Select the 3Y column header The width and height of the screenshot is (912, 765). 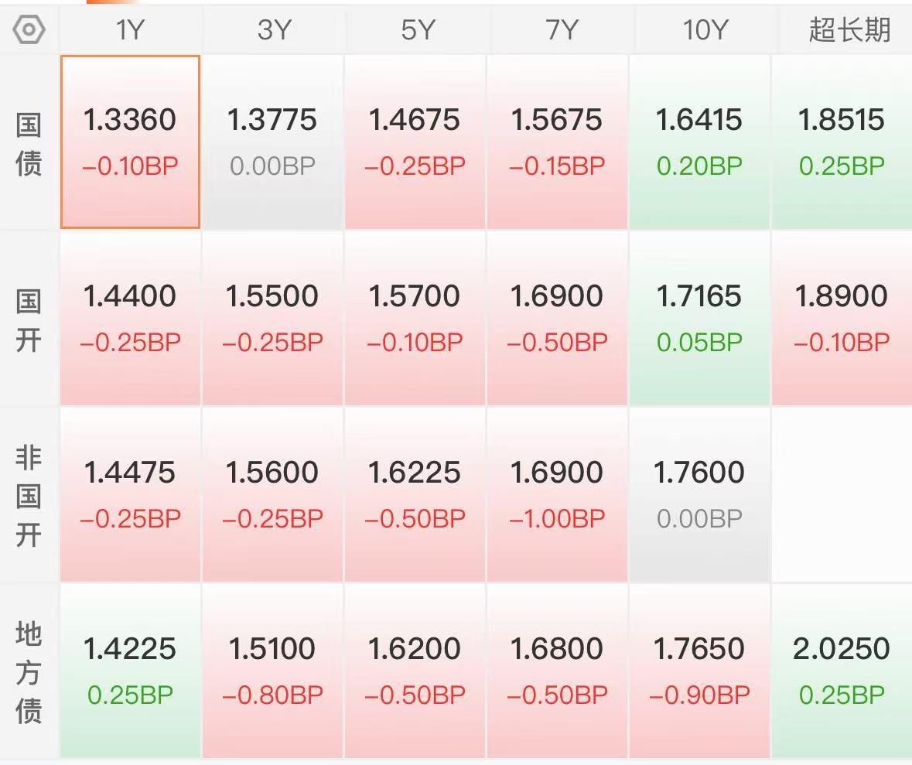click(x=273, y=29)
